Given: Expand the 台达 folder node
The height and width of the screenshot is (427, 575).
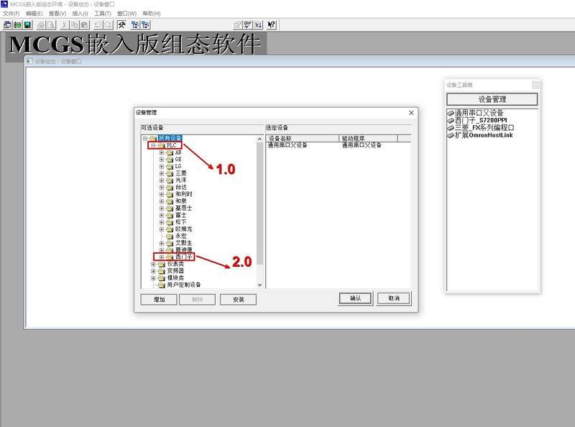Looking at the screenshot, I should click(x=161, y=187).
